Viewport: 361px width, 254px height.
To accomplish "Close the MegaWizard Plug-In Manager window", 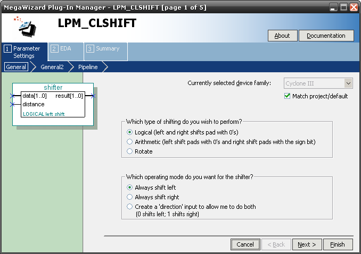I will pyautogui.click(x=354, y=7).
